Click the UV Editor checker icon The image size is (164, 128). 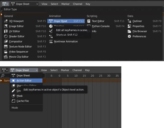pyautogui.click(x=6, y=31)
